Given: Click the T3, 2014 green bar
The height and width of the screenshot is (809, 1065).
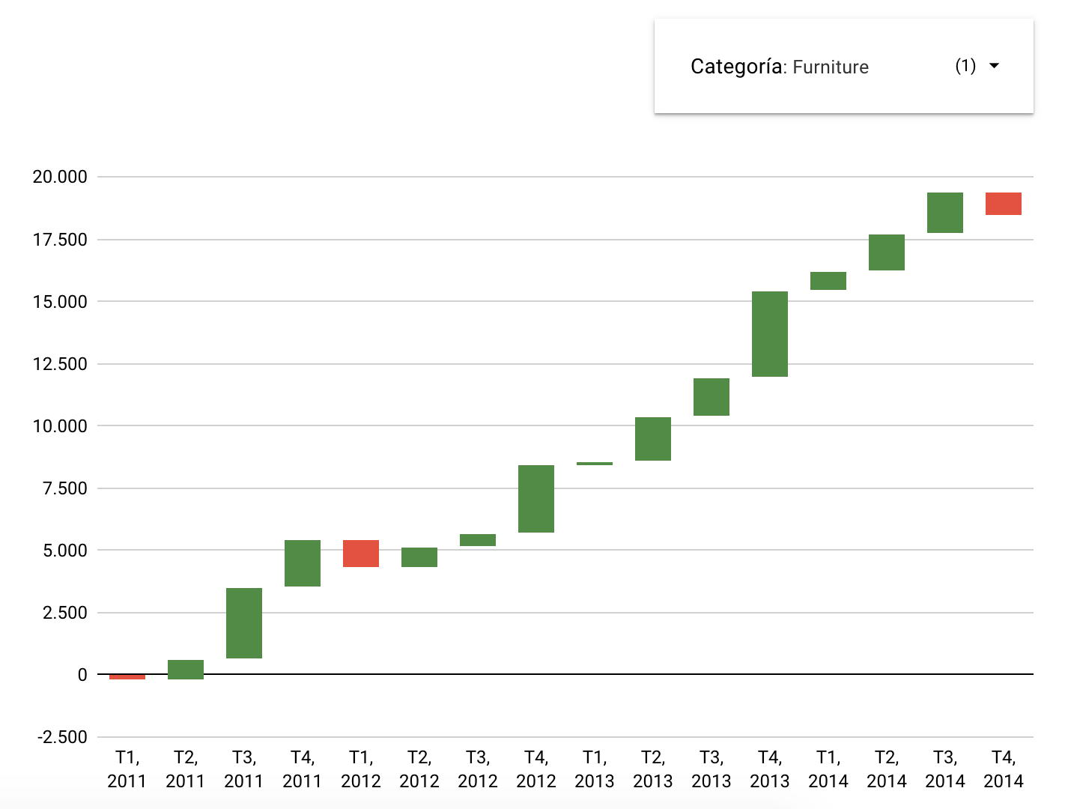Looking at the screenshot, I should click(x=945, y=213).
